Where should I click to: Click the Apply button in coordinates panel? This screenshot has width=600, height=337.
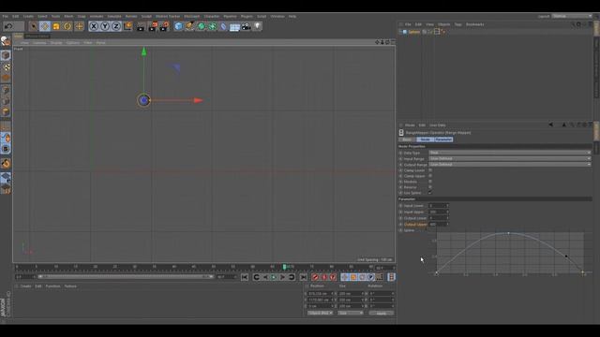pyautogui.click(x=382, y=313)
